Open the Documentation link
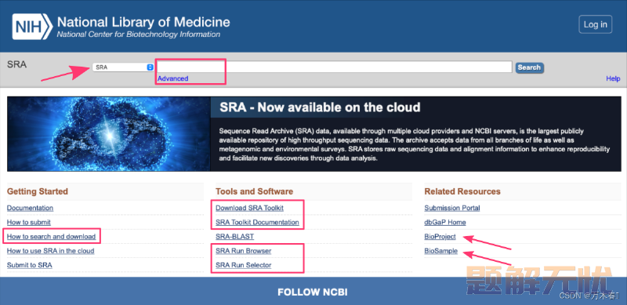 coord(30,208)
